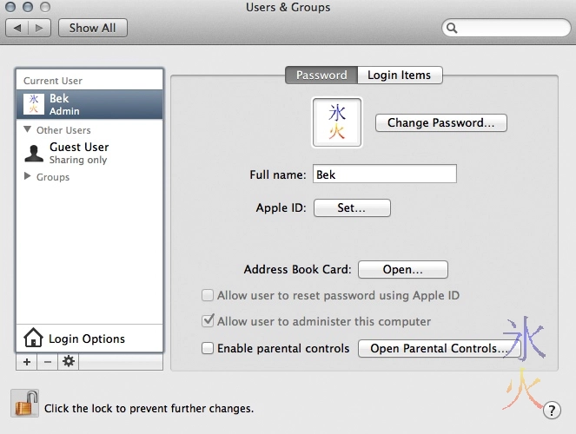Toggle Allow user to reset password using Apple ID
This screenshot has height=434, width=576.
208,295
